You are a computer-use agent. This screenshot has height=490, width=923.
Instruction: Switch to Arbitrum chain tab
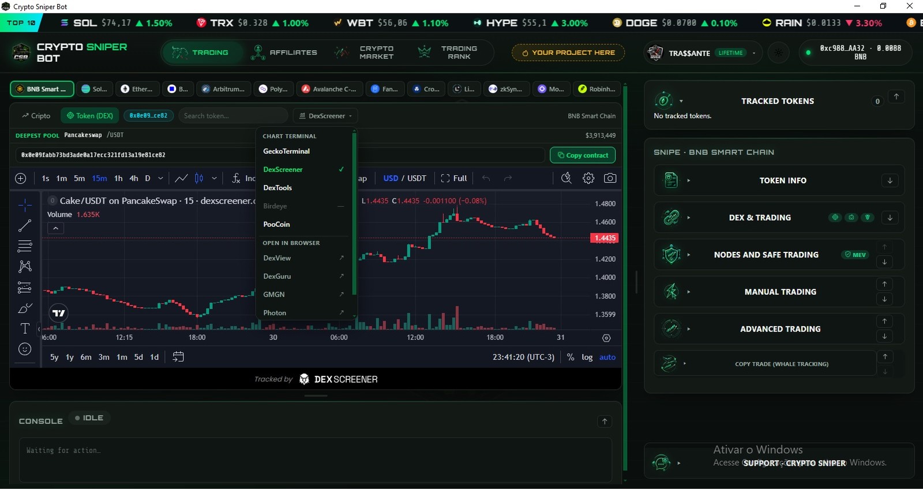tap(223, 89)
